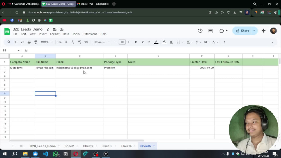Open text wrapping dropdown

[x=207, y=42]
